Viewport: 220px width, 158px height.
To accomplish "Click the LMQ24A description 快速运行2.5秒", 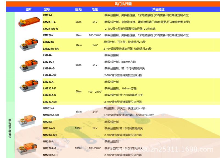I will (137, 42).
